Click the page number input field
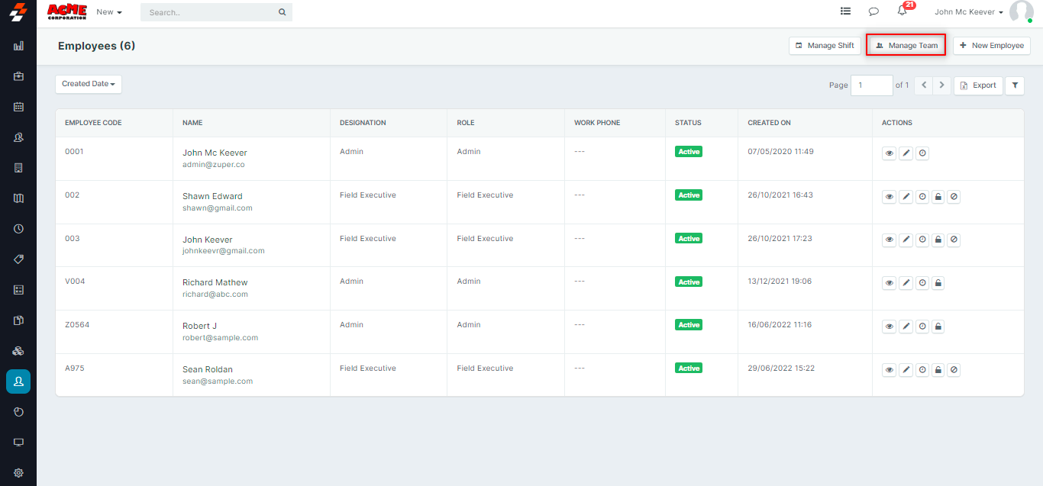 pyautogui.click(x=872, y=85)
